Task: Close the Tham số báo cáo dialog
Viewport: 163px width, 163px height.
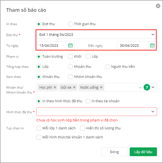Action: pyautogui.click(x=158, y=6)
